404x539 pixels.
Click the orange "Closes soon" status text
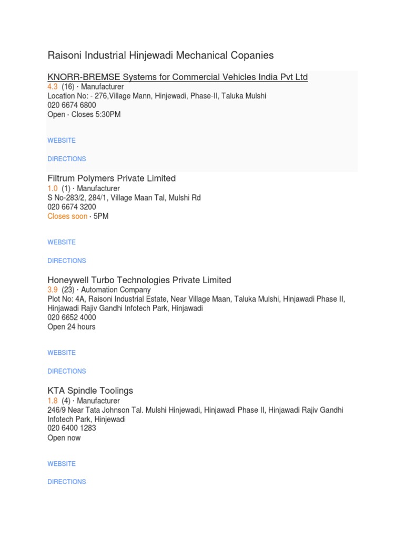pyautogui.click(x=67, y=216)
